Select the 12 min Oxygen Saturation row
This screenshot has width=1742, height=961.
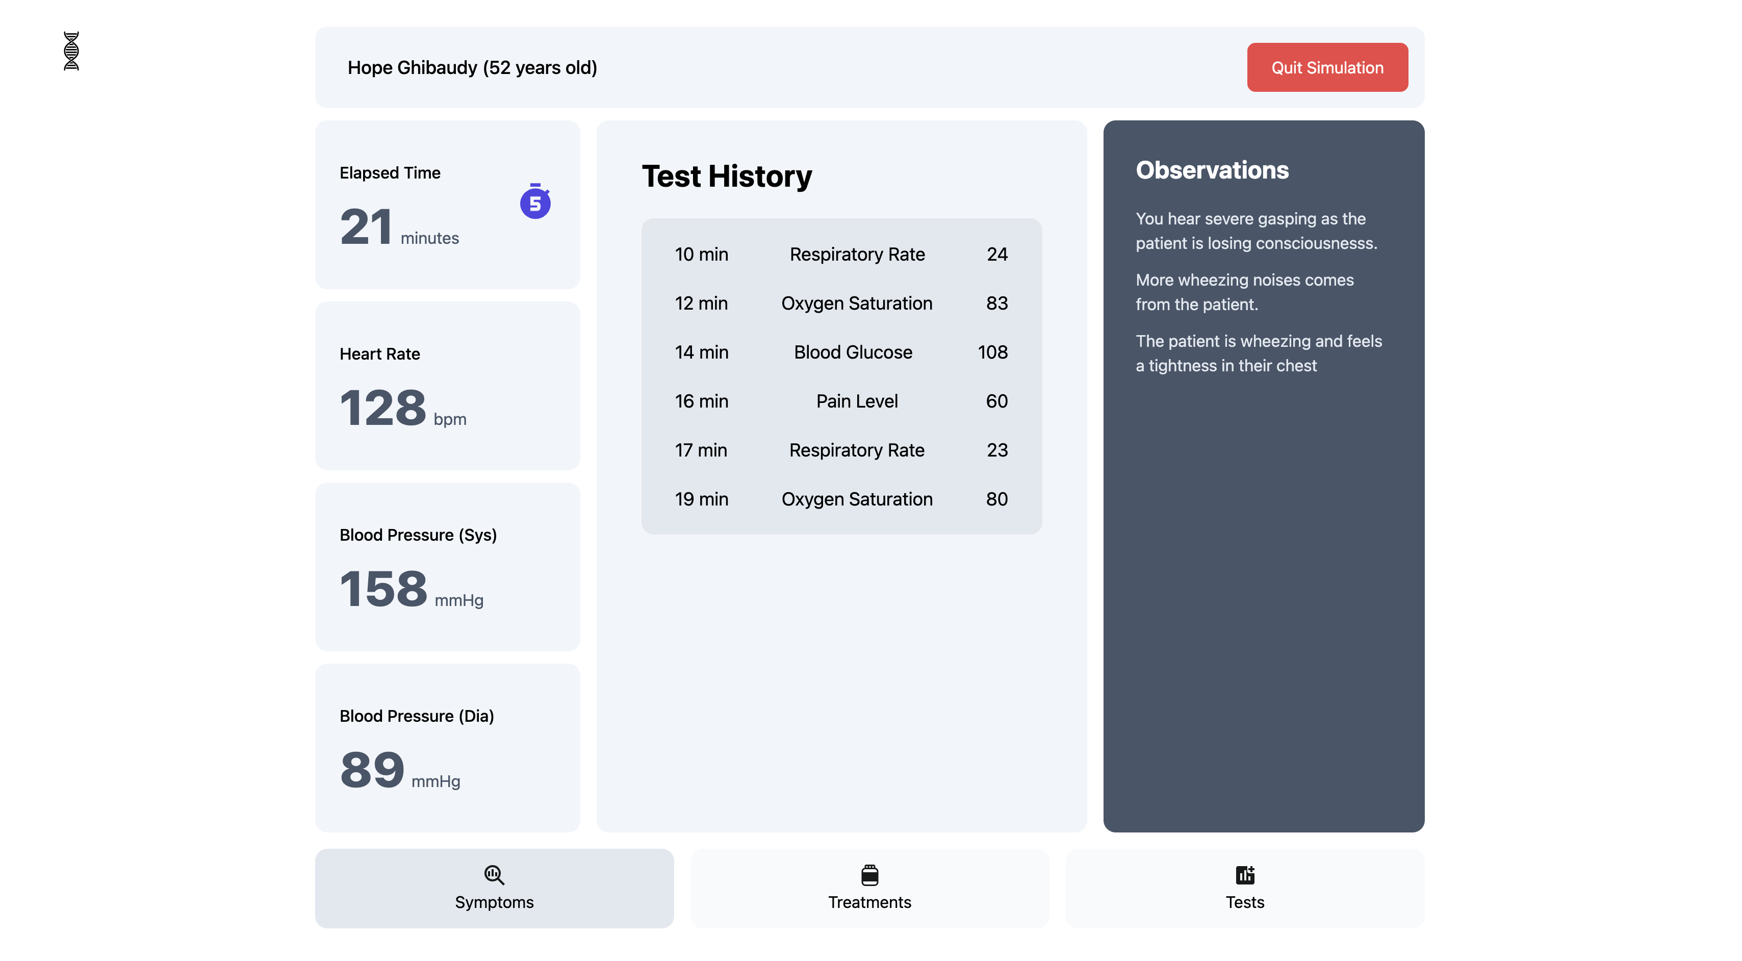tap(840, 303)
